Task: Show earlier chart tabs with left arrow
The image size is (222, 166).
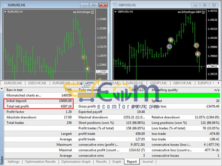Action: (213, 83)
